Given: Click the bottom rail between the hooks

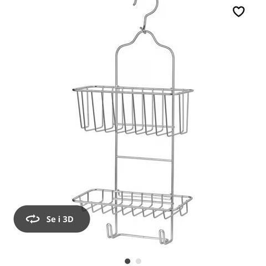Looking at the screenshot, I should tap(138, 237).
